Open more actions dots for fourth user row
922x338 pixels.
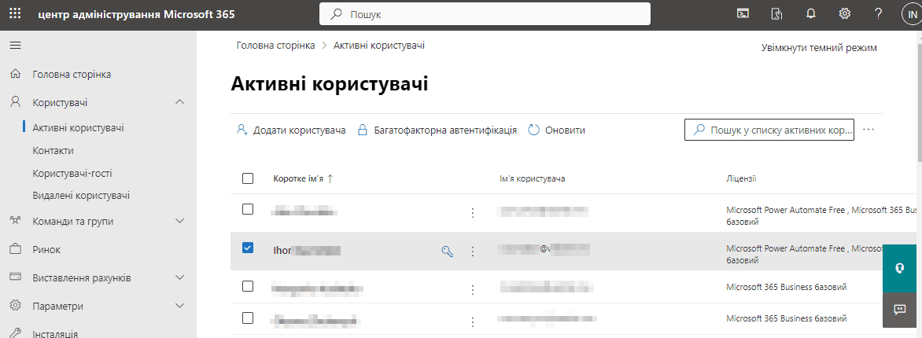[x=472, y=322]
